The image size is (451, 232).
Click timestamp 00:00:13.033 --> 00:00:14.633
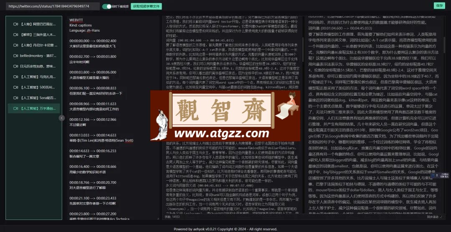pyautogui.click(x=93, y=135)
